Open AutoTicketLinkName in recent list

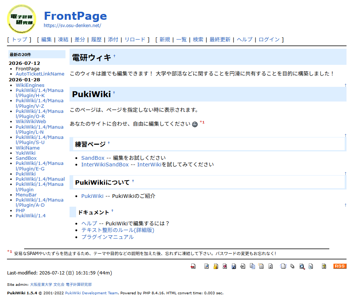point(40,74)
